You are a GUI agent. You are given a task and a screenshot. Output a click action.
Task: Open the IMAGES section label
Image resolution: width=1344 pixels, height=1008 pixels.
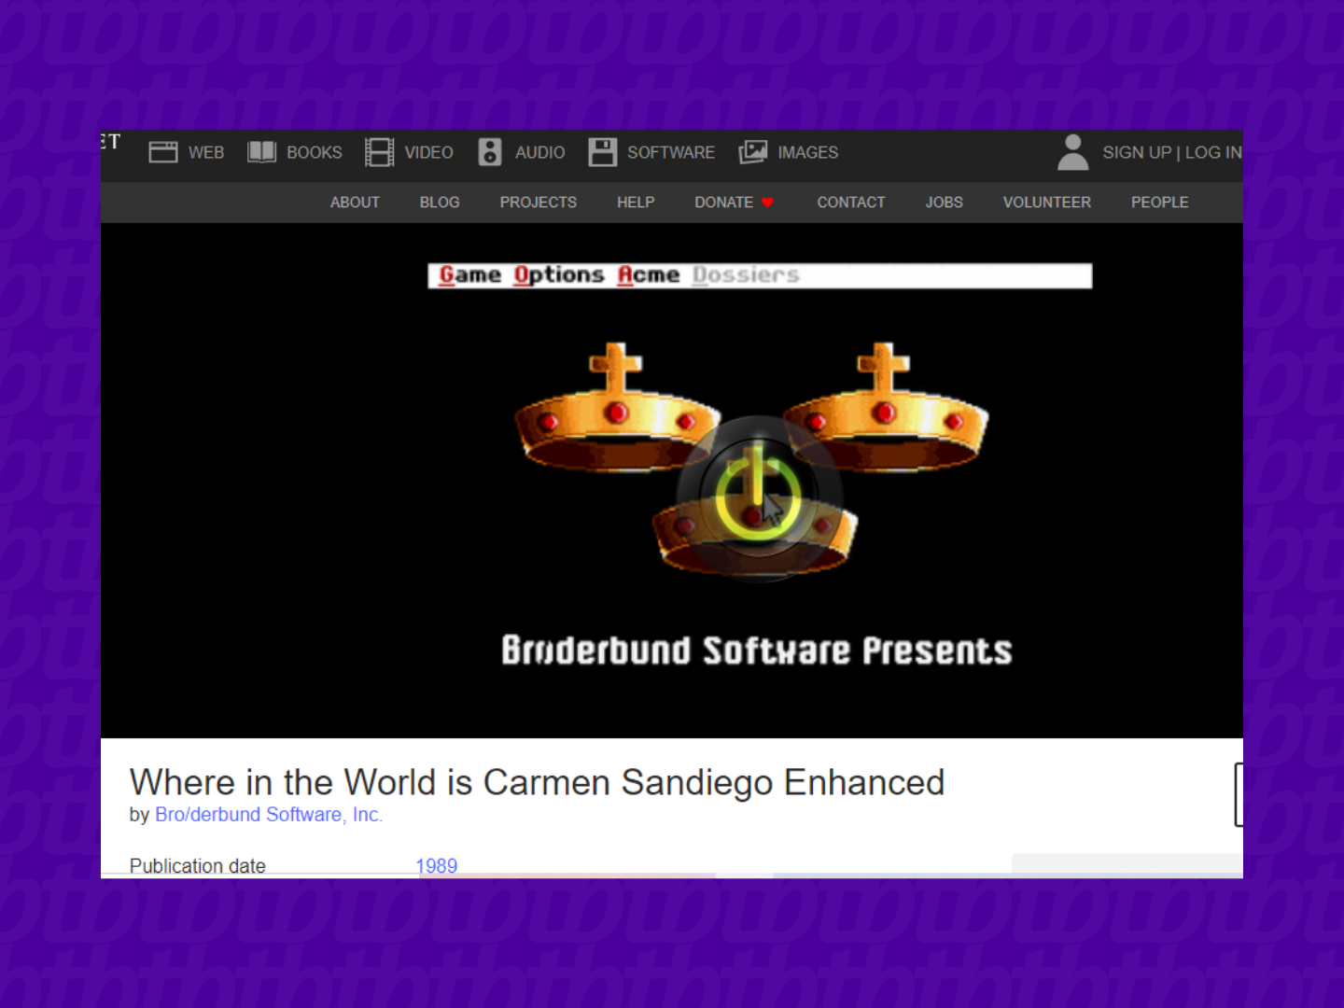tap(808, 152)
